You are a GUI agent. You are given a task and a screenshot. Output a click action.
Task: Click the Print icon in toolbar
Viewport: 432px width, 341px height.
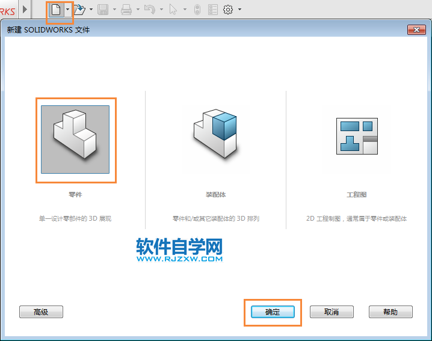tap(126, 10)
